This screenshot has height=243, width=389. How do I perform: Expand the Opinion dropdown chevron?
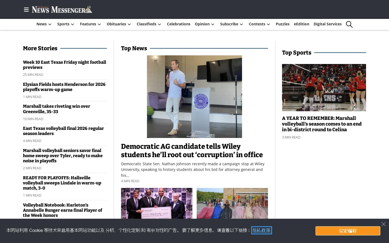click(x=213, y=24)
